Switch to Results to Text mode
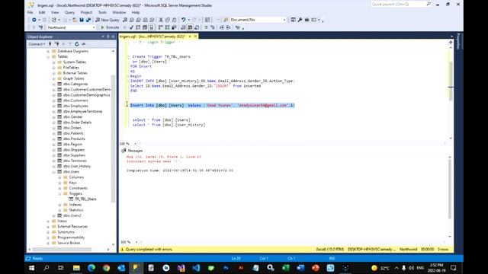Viewport: 488px width, 274px height. (x=183, y=27)
